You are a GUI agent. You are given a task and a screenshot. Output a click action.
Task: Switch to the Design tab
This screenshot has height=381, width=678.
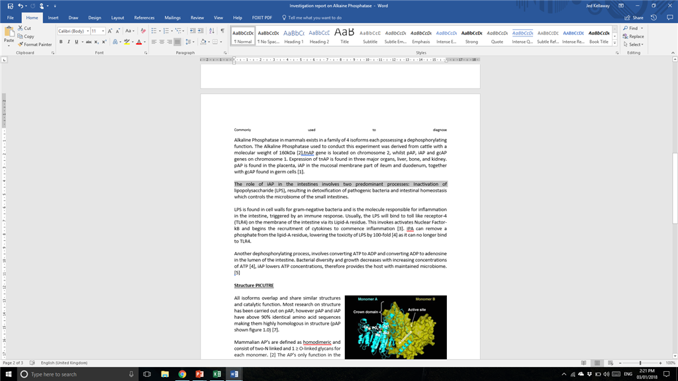click(x=94, y=18)
